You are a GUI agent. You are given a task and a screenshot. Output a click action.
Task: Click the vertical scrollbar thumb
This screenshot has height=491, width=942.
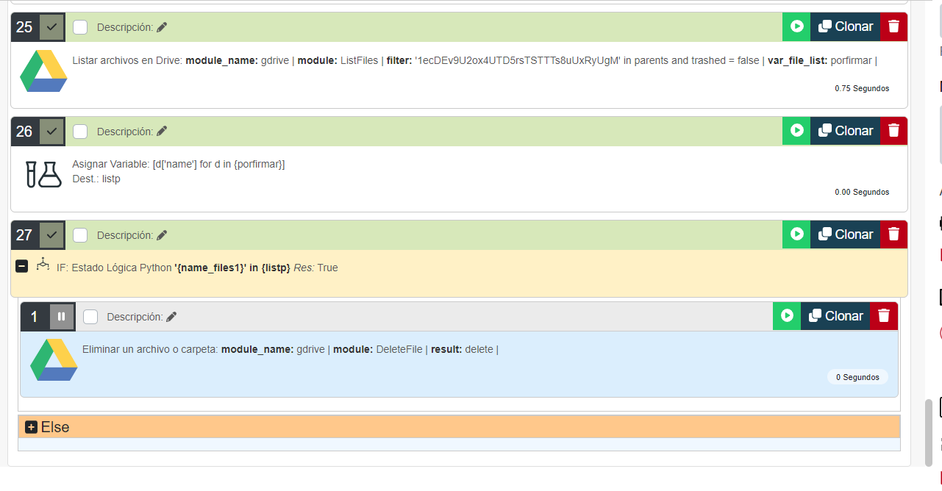[929, 432]
